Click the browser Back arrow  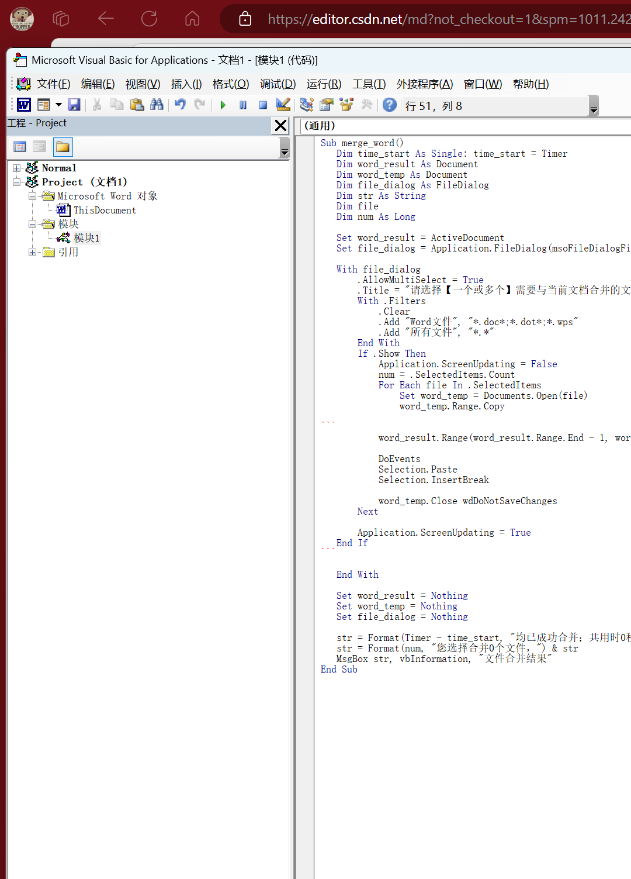(x=106, y=19)
